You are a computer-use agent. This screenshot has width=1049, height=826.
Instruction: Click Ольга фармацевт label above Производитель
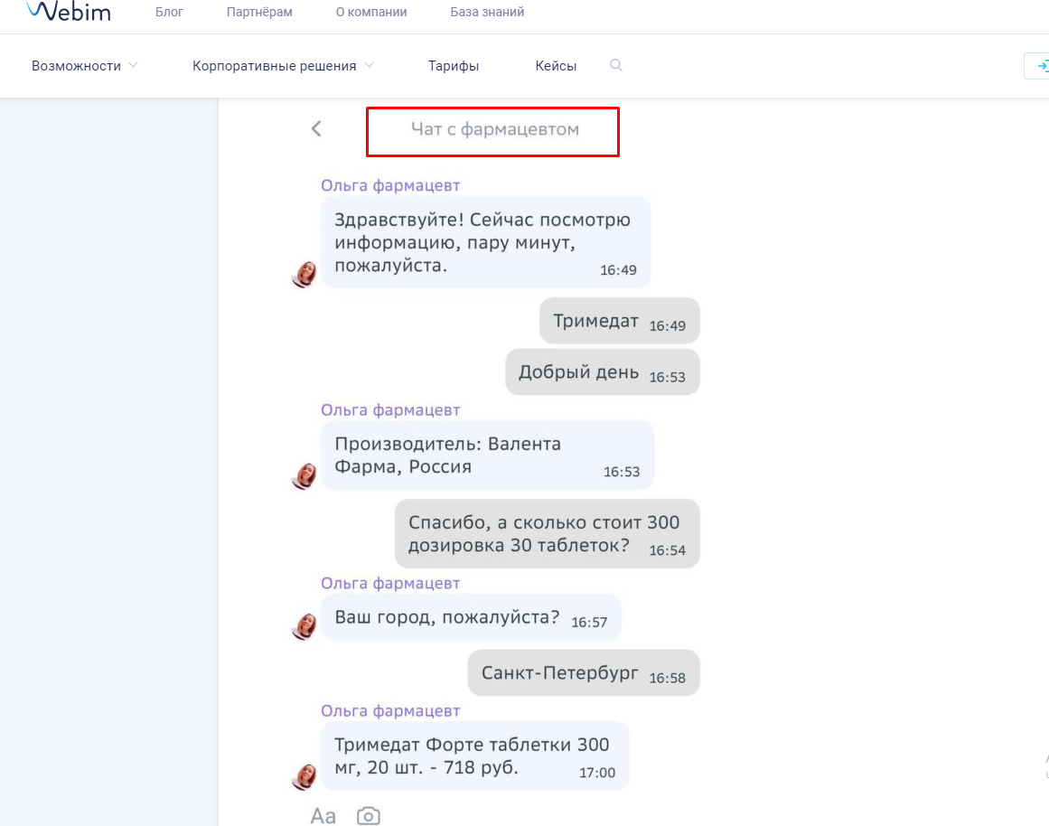pyautogui.click(x=390, y=409)
